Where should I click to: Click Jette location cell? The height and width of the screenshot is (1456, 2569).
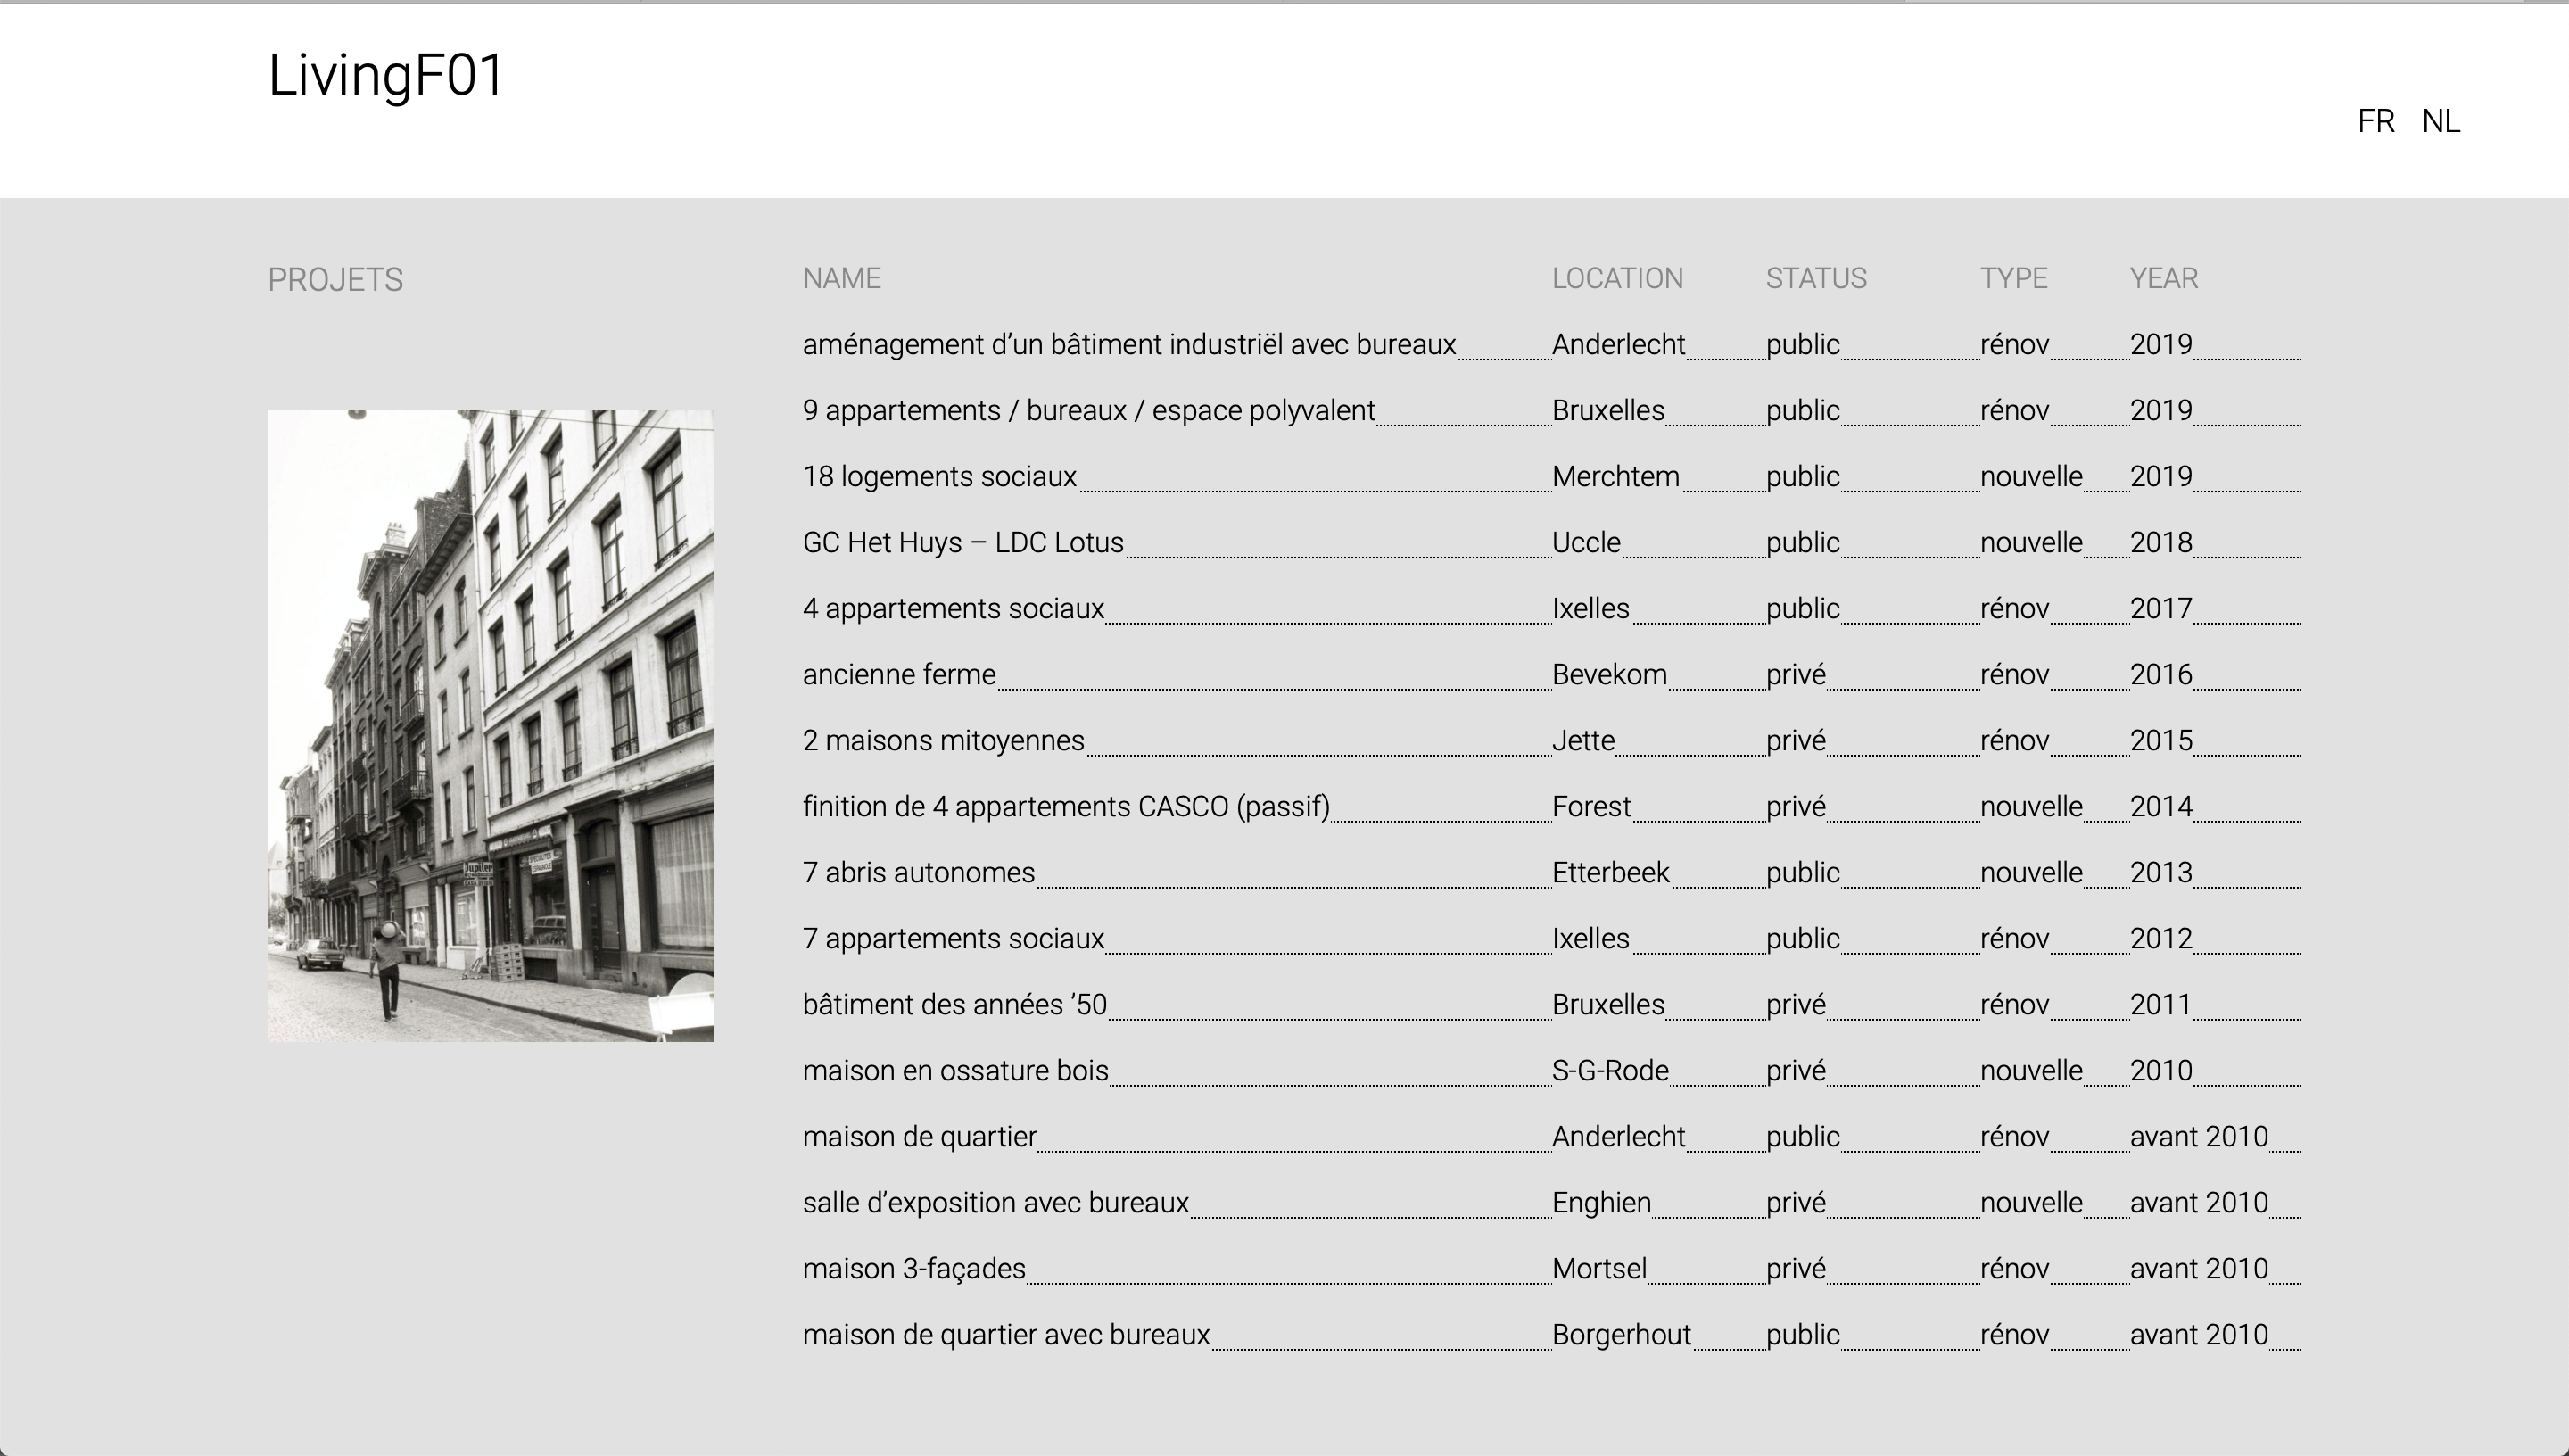1583,741
